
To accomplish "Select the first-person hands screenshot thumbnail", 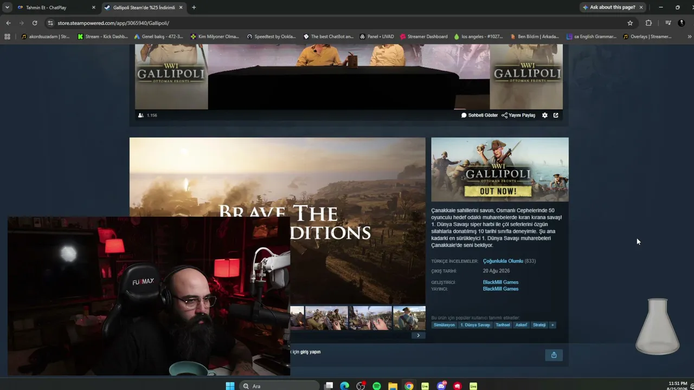I will point(370,318).
